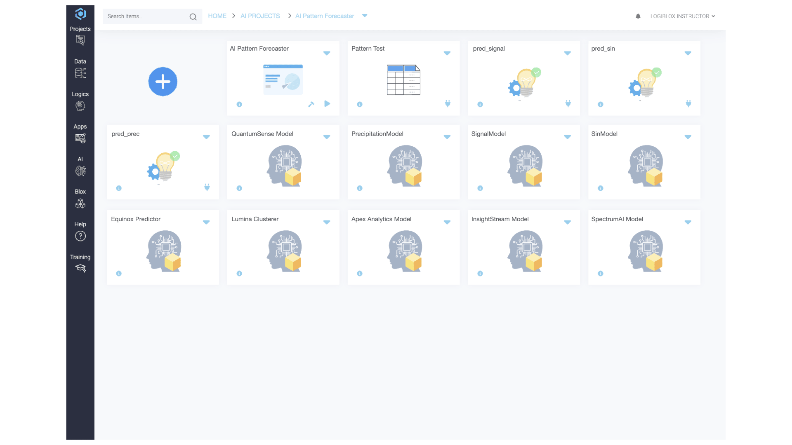Click play icon on AI Pattern Forecaster card

click(x=327, y=103)
